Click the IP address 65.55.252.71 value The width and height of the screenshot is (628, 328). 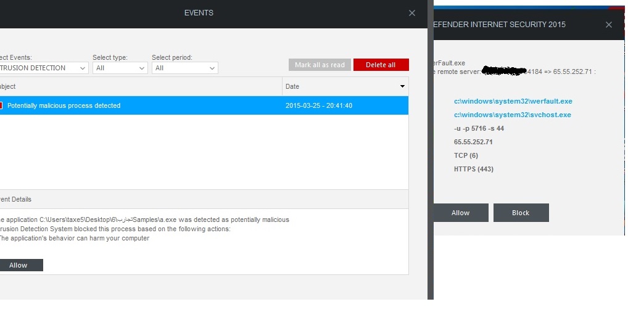[x=473, y=142]
